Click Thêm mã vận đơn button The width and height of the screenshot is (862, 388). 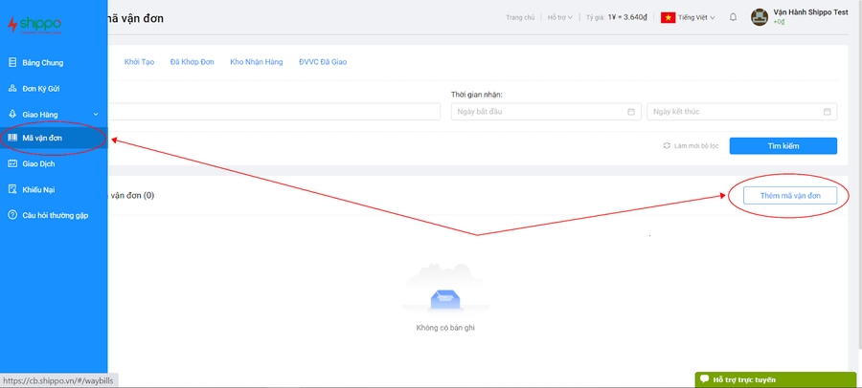790,195
